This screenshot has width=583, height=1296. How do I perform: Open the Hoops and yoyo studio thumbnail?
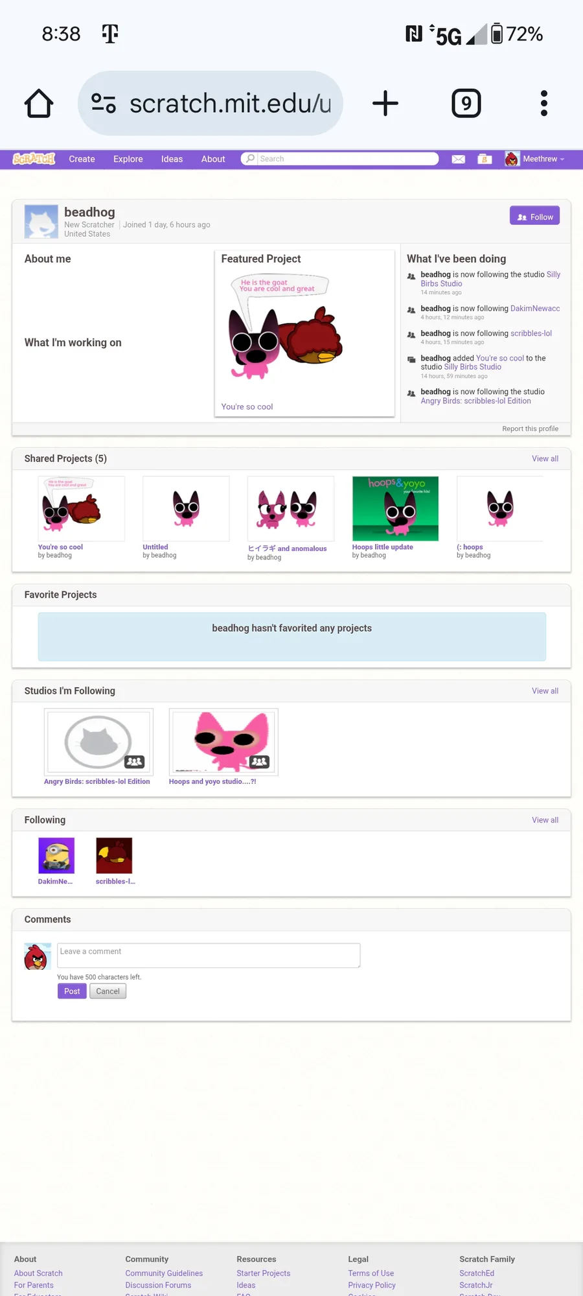pos(223,742)
